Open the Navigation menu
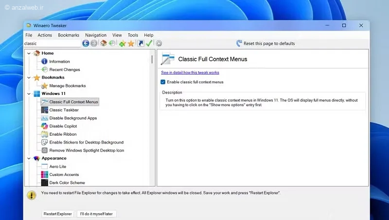This screenshot has width=389, height=220. pos(96,35)
